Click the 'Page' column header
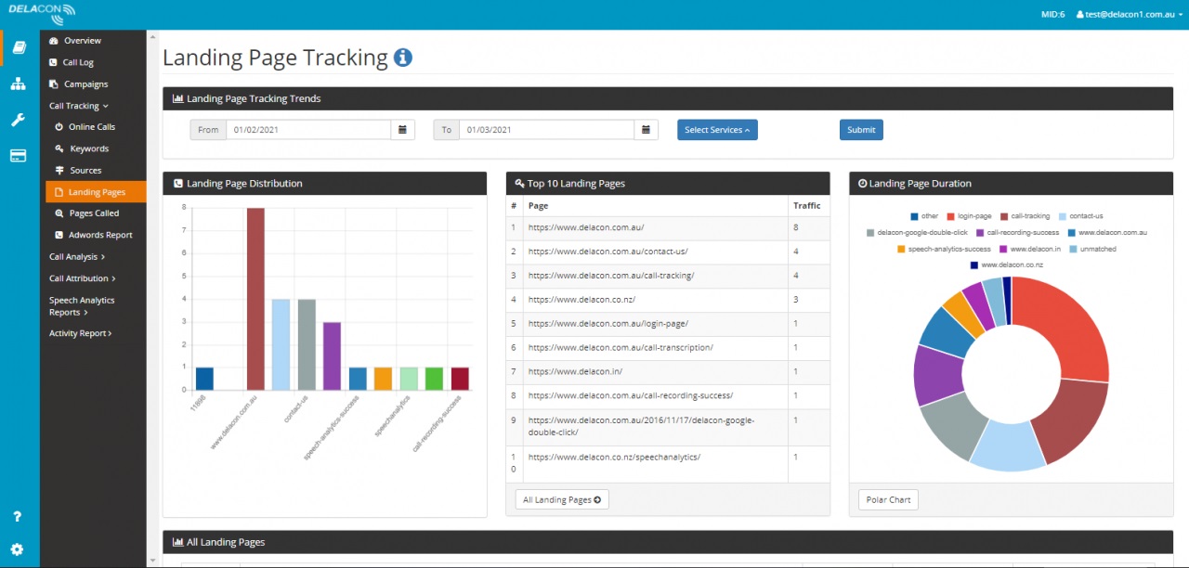Screen dimensions: 1189x568 click(x=538, y=206)
